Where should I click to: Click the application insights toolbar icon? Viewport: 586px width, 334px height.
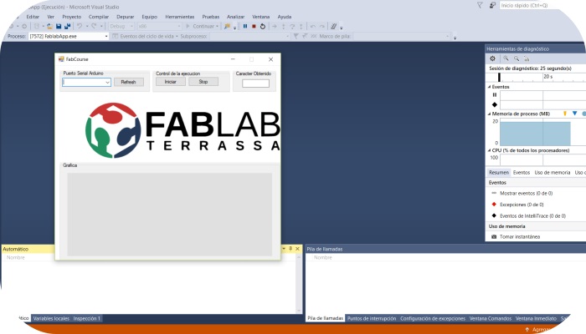point(227,26)
